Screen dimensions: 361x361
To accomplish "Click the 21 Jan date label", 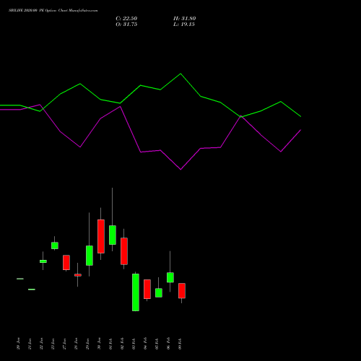I will [x=30, y=344].
